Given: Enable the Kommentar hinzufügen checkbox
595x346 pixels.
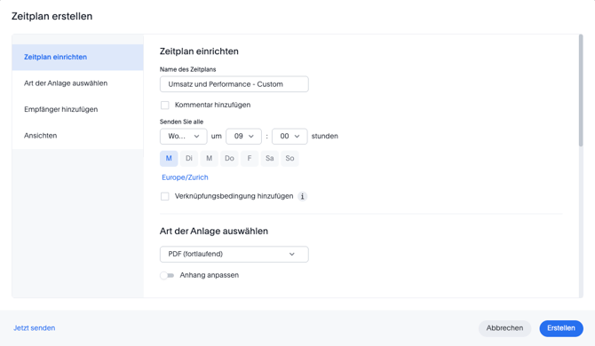Looking at the screenshot, I should [164, 105].
